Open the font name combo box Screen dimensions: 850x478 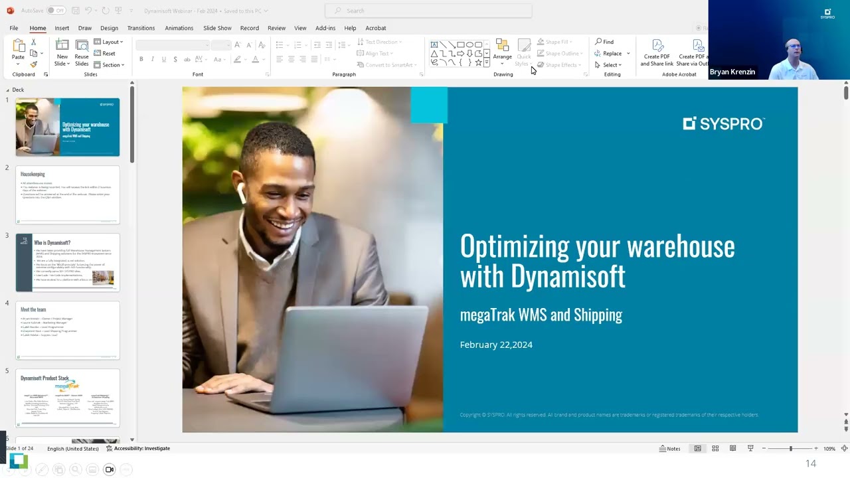tap(173, 44)
